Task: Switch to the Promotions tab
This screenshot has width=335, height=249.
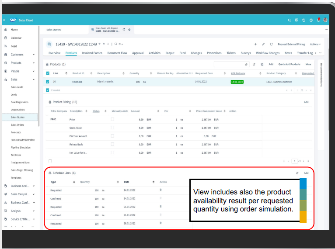Action: pos(214,53)
